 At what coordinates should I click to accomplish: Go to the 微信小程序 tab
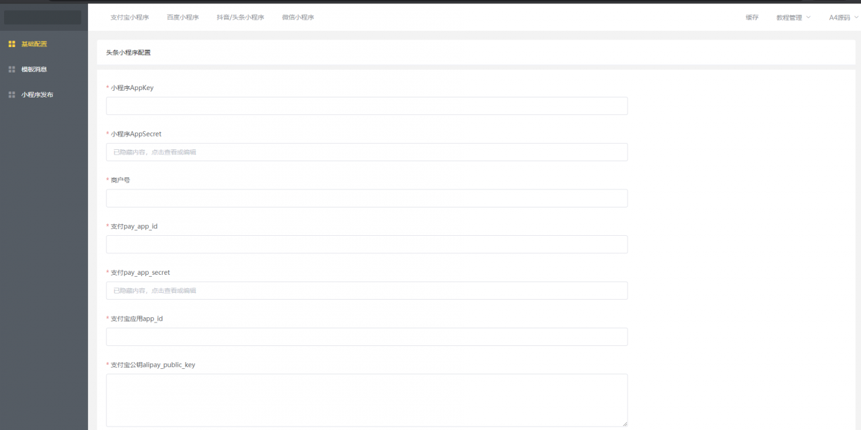pos(298,17)
